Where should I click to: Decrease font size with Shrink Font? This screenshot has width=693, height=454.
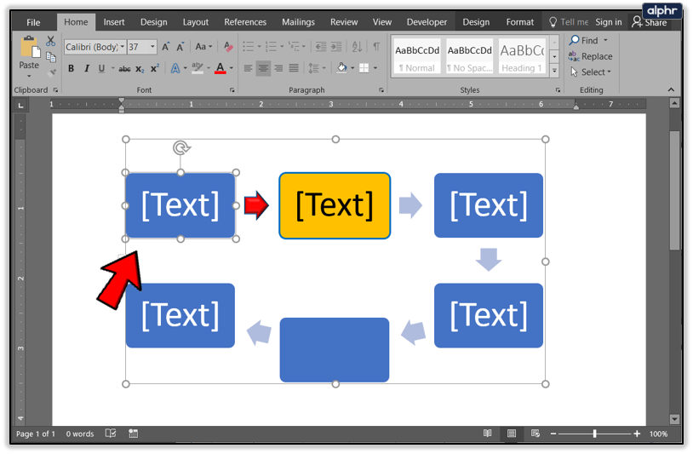click(180, 47)
